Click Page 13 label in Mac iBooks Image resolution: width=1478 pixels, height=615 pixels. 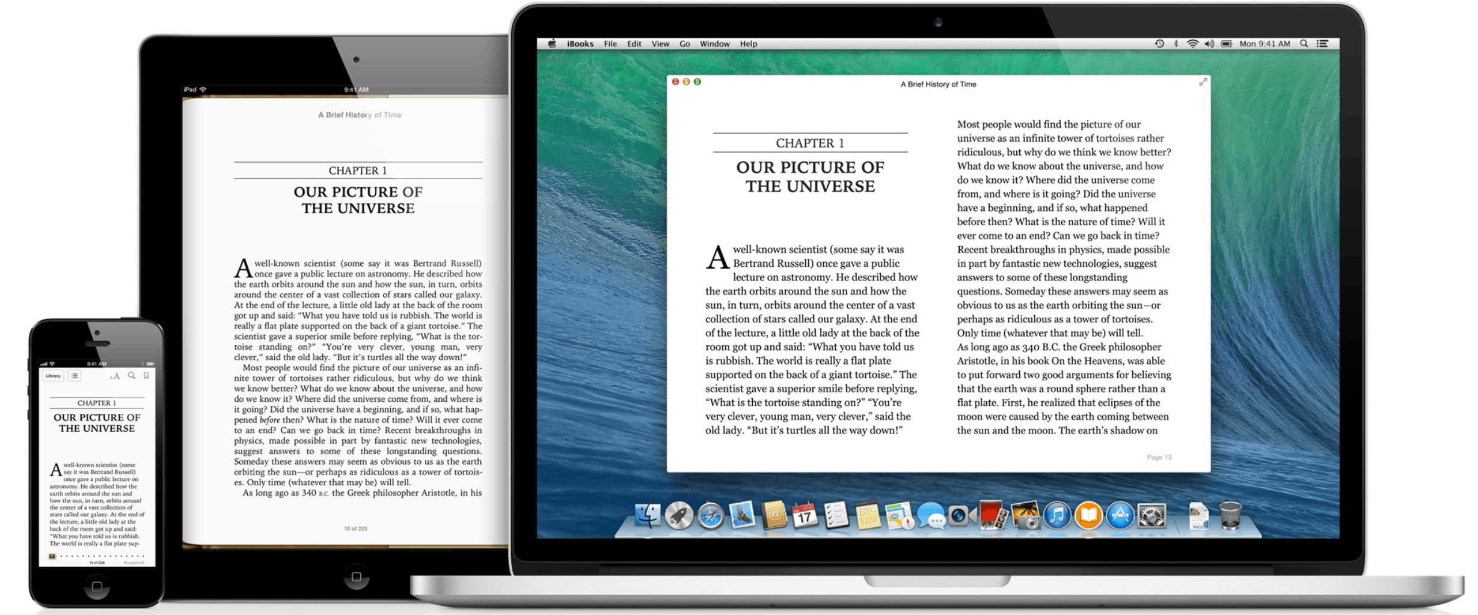pyautogui.click(x=1159, y=458)
